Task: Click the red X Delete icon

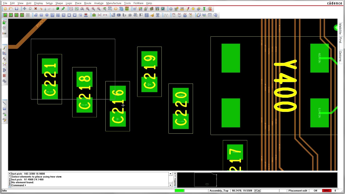Action: coord(36,9)
